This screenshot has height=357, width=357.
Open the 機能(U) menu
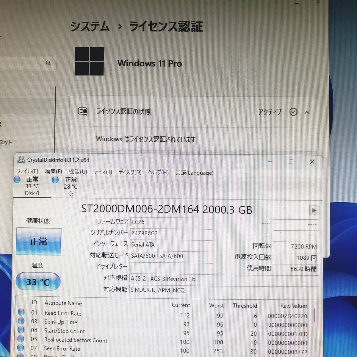pyautogui.click(x=78, y=172)
